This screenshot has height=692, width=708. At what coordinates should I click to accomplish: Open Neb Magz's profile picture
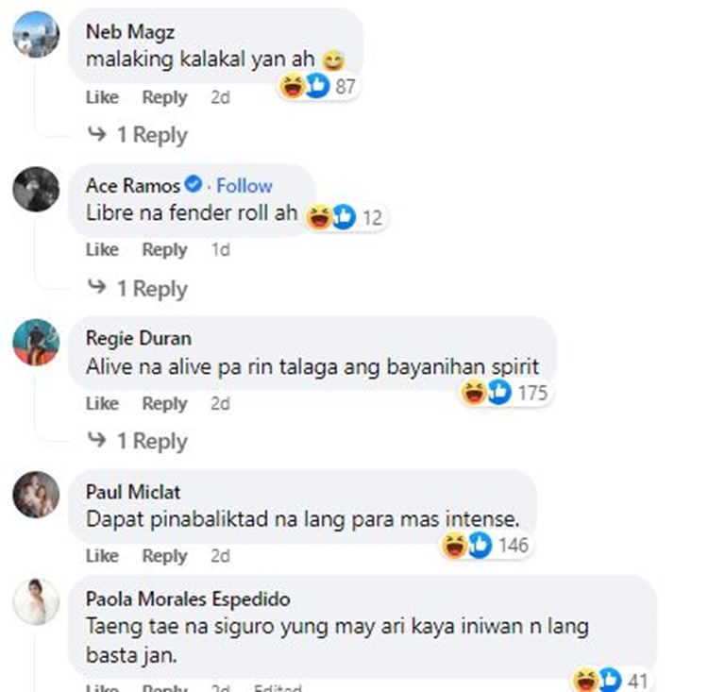click(36, 35)
